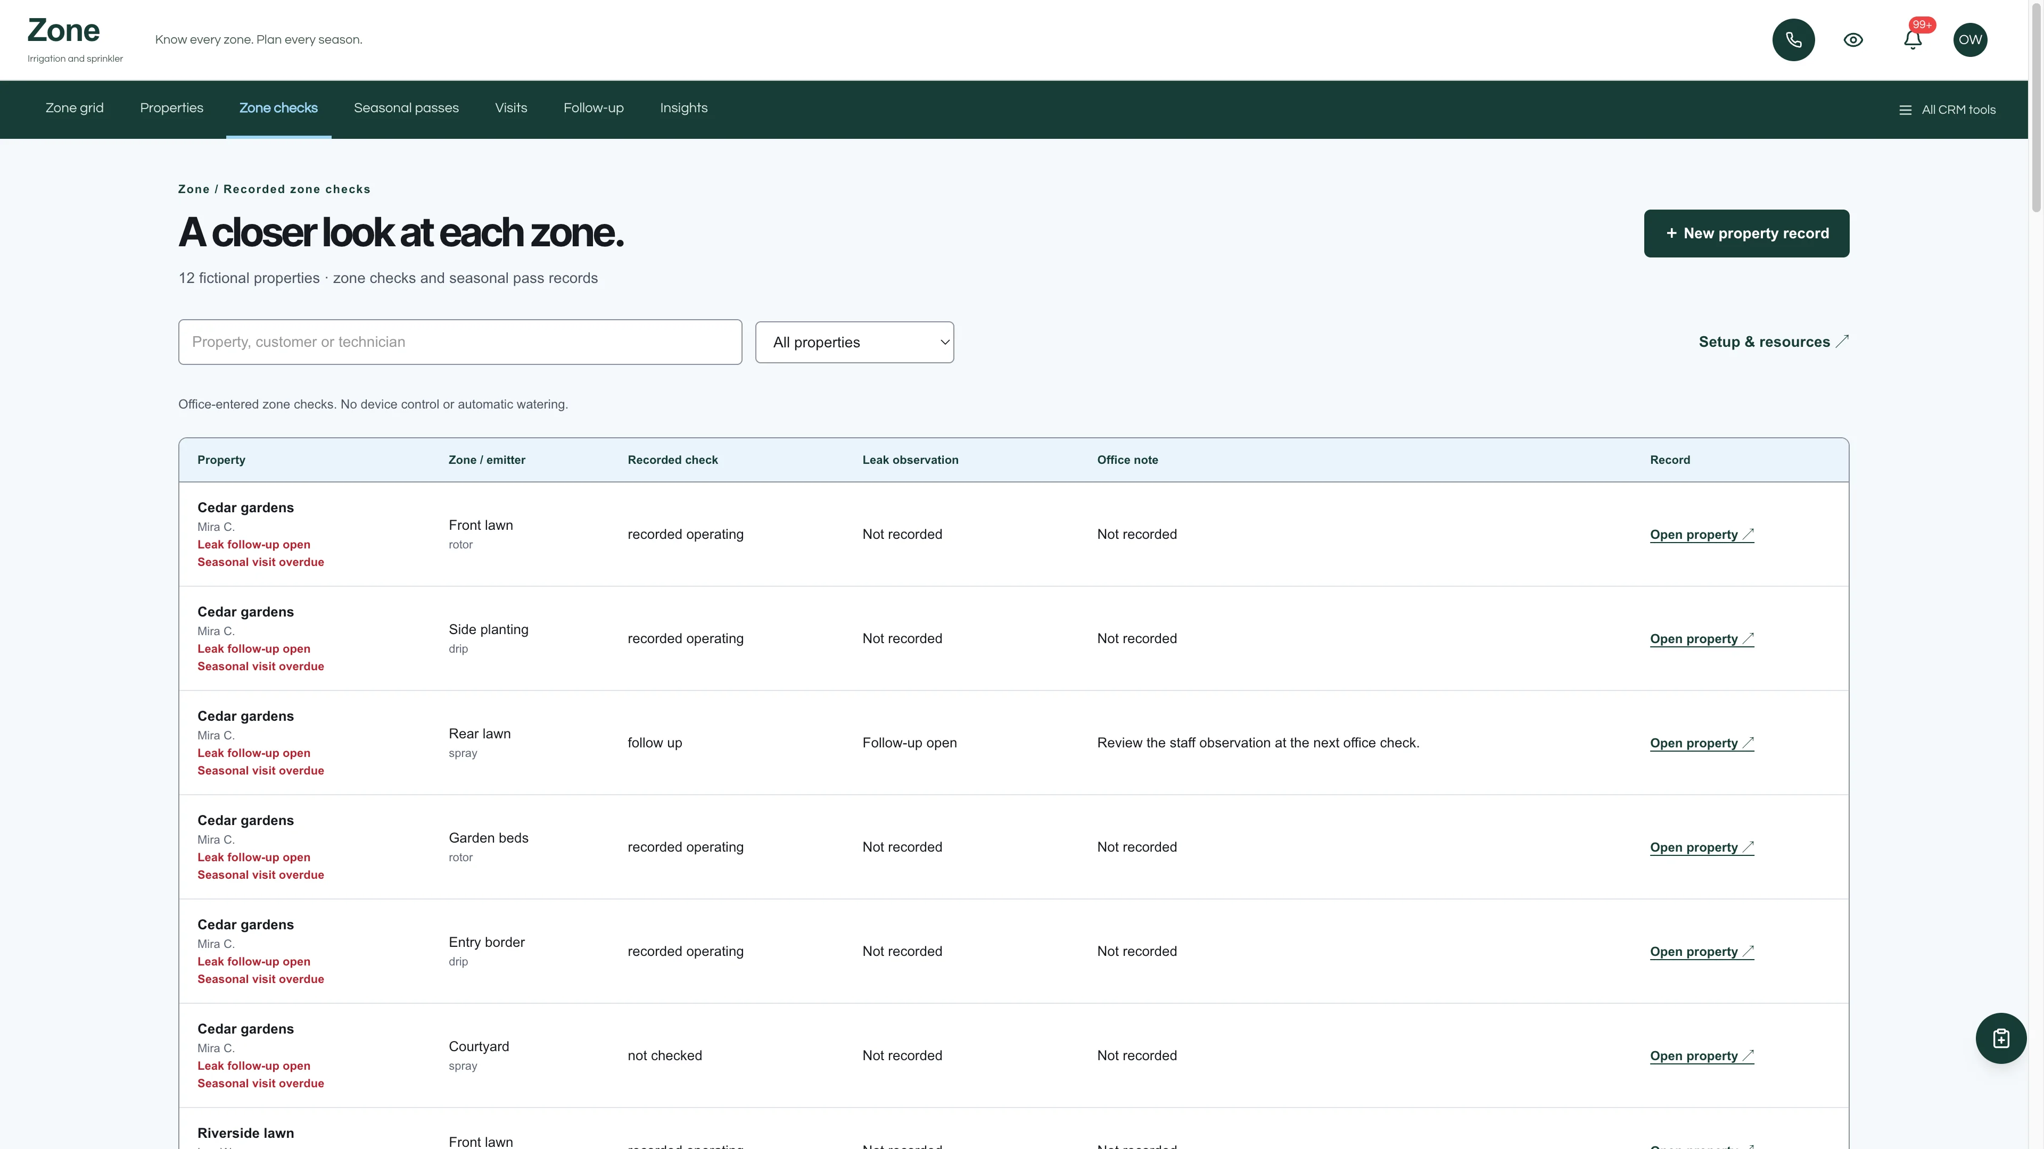The height and width of the screenshot is (1149, 2044).
Task: Click the 'Review the staff observation' office note
Action: point(1258,743)
